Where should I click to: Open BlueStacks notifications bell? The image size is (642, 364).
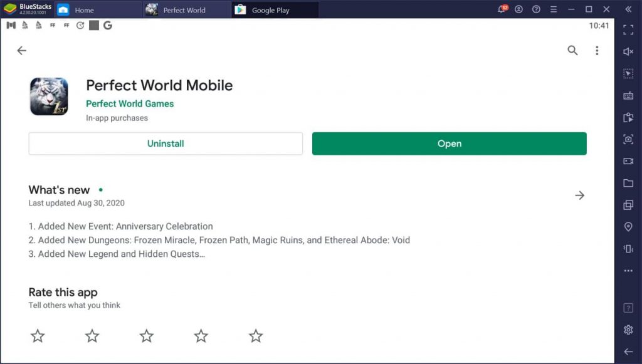[502, 9]
